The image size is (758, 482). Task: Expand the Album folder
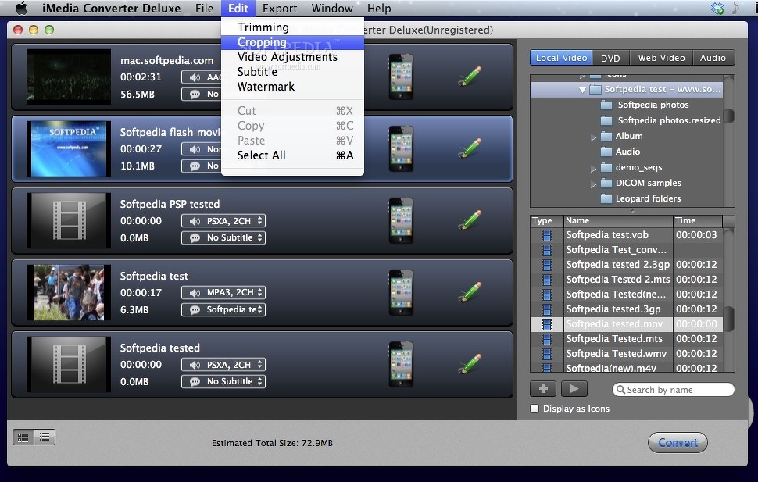tap(593, 137)
